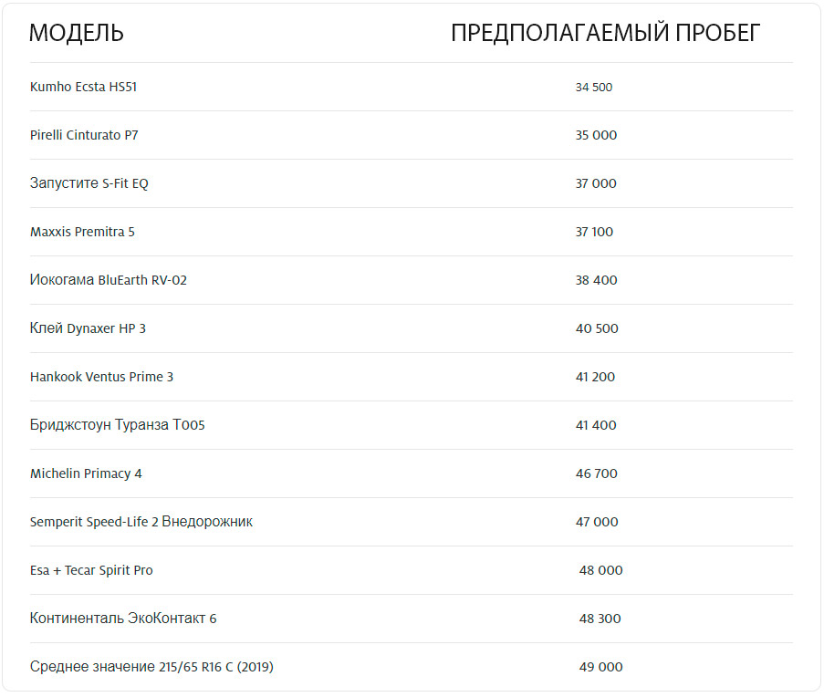This screenshot has width=824, height=697.
Task: Click the МОДЕЛЬ column header
Action: tap(77, 34)
